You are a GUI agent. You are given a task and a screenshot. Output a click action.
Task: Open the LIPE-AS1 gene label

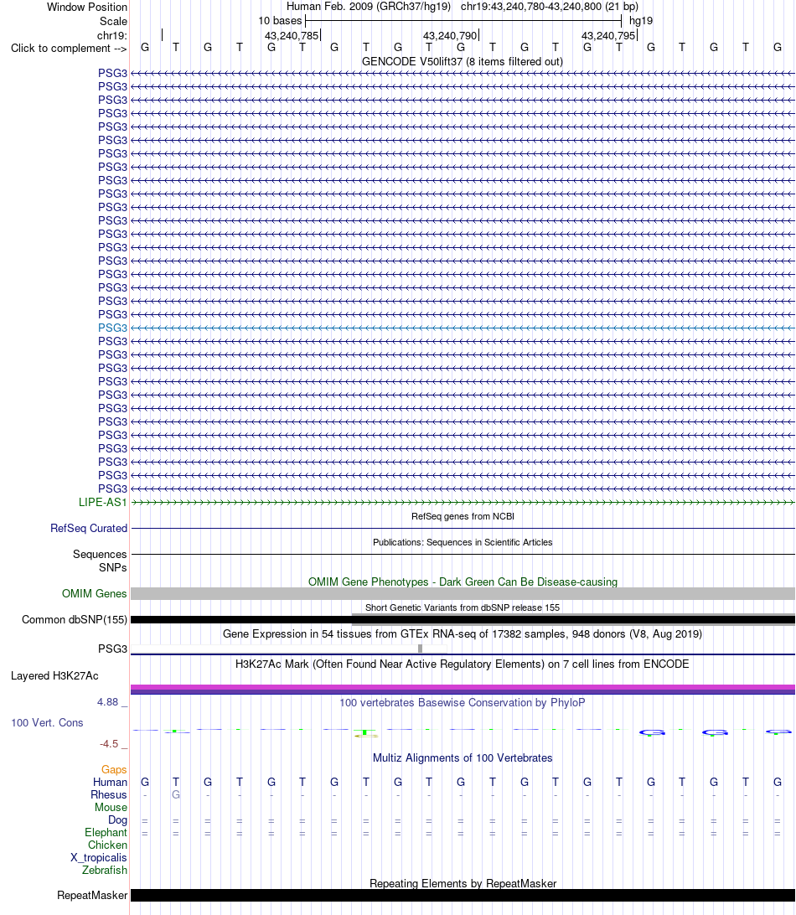[103, 503]
